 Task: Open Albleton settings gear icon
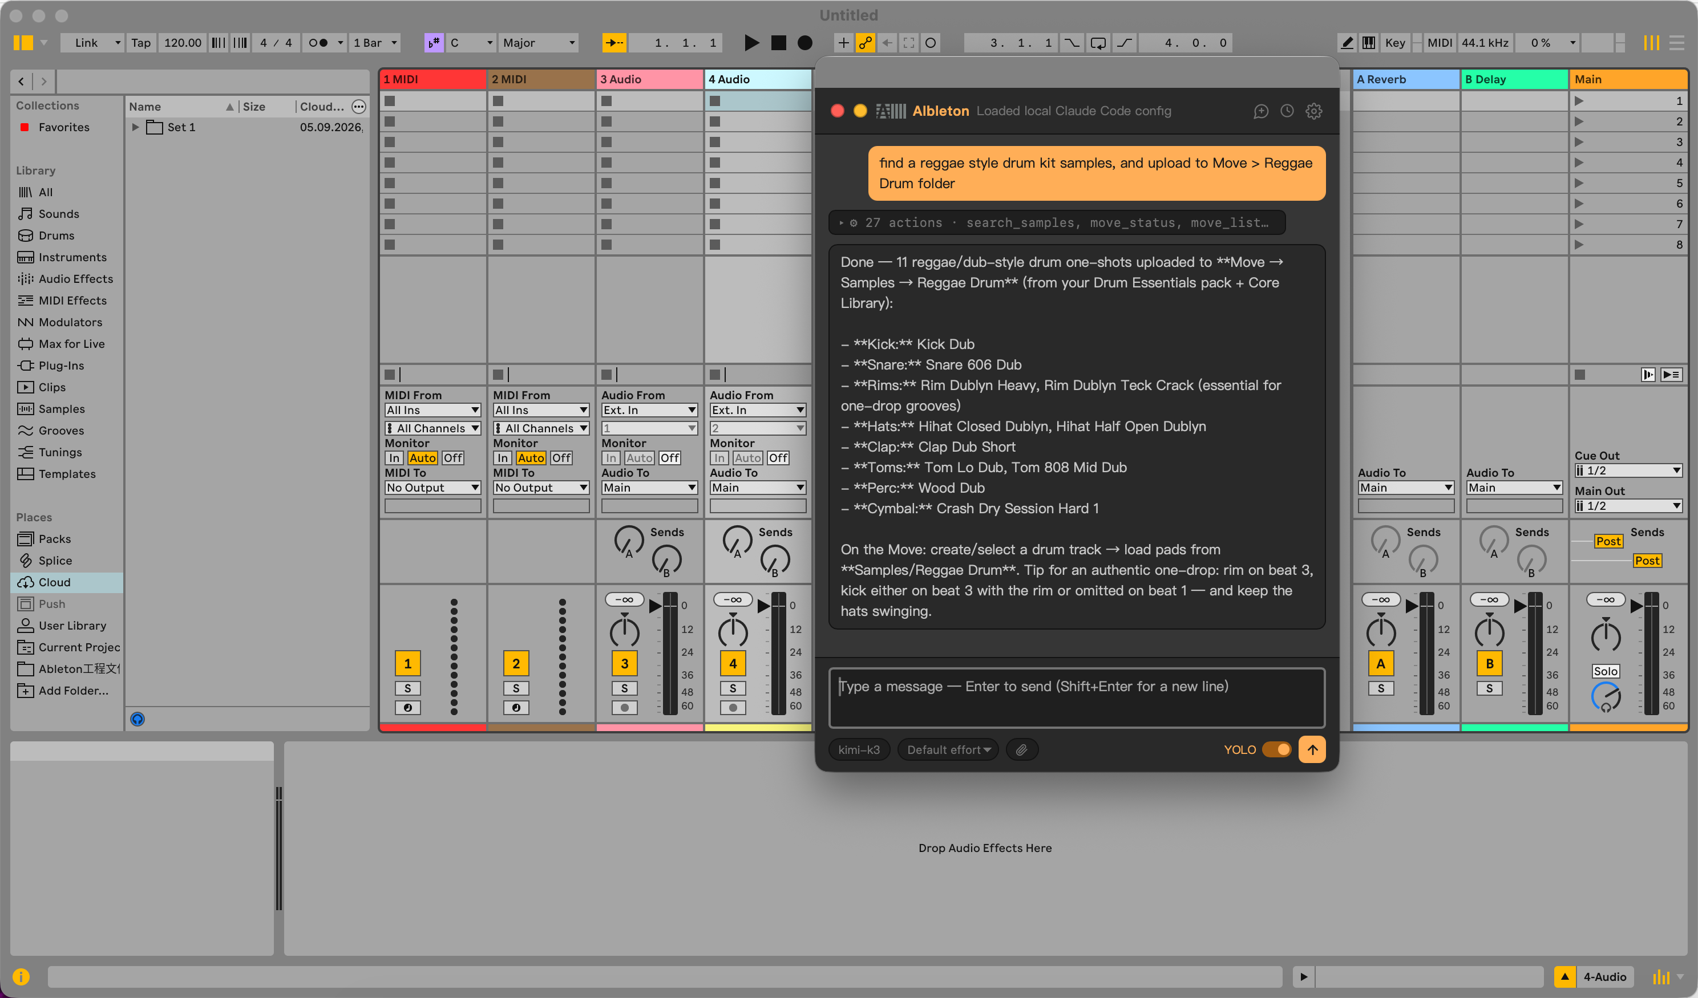[x=1314, y=111]
